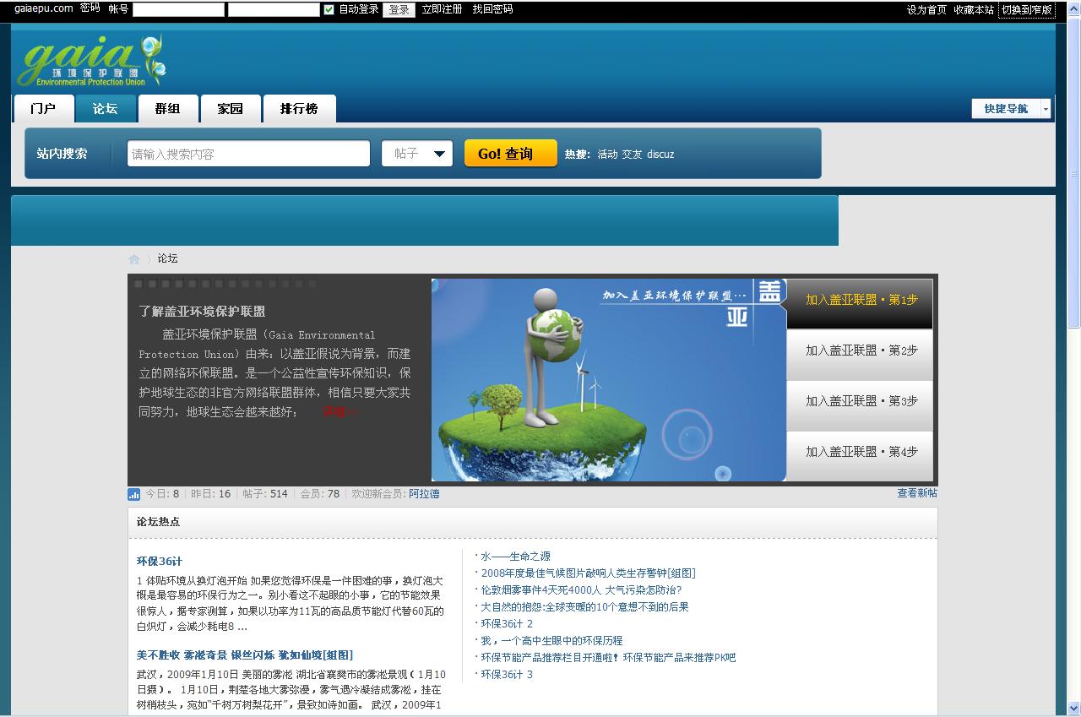1081x717 pixels.
Task: Click the blue bar-chart statistics icon
Action: (133, 493)
